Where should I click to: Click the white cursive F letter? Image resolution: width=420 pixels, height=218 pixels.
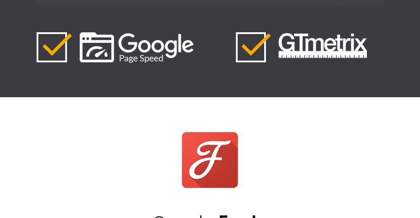pyautogui.click(x=209, y=160)
